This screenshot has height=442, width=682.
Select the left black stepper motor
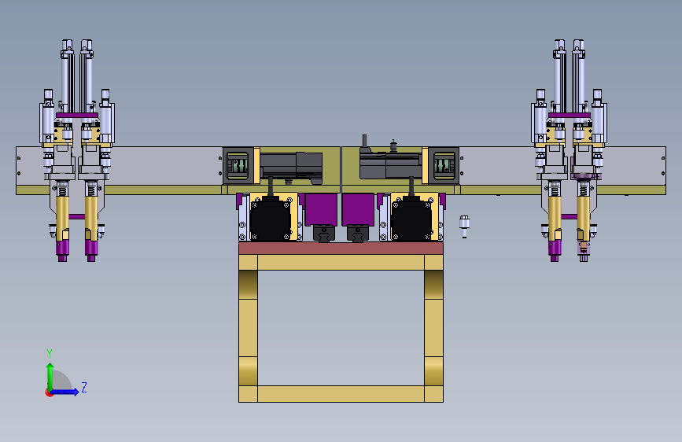point(270,219)
